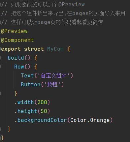The width and height of the screenshot is (130, 142).
Task: Click the backgroundColor method name
Action: click(x=42, y=120)
